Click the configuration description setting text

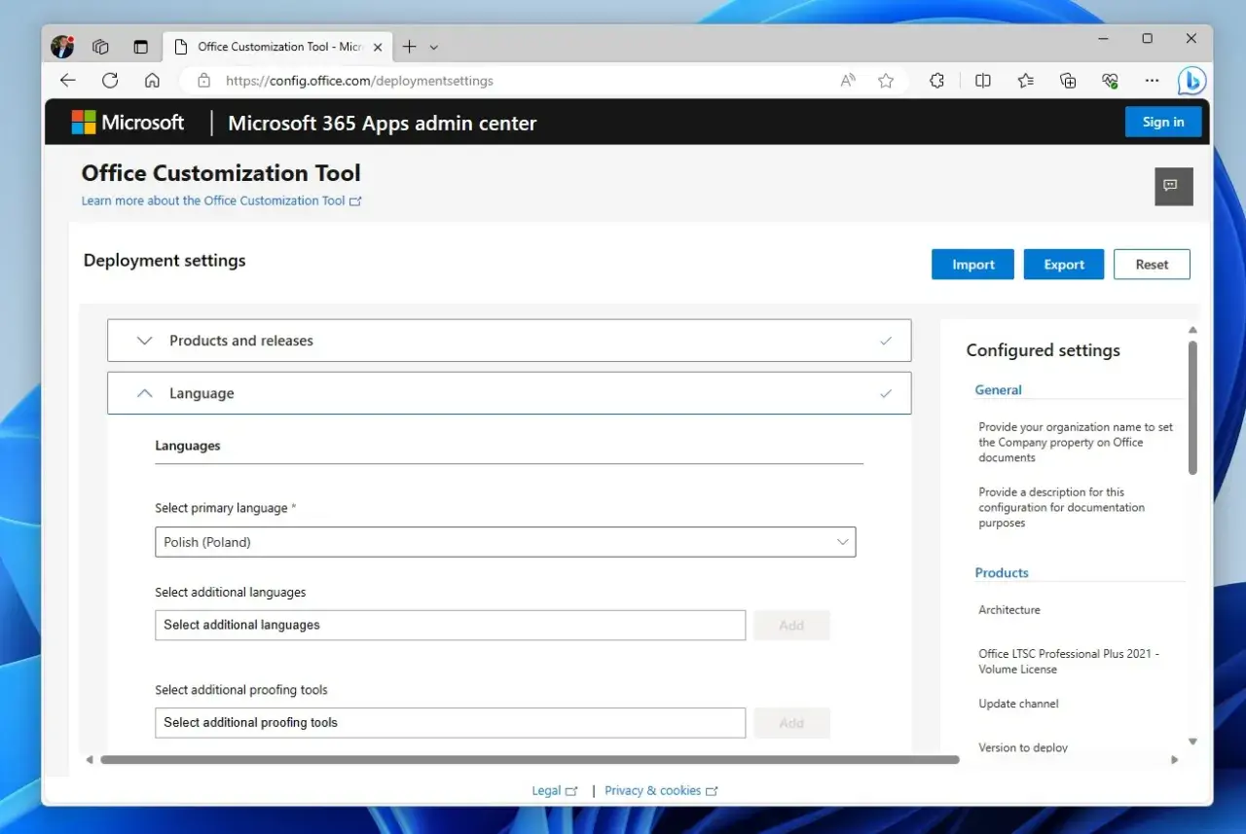pos(1061,507)
